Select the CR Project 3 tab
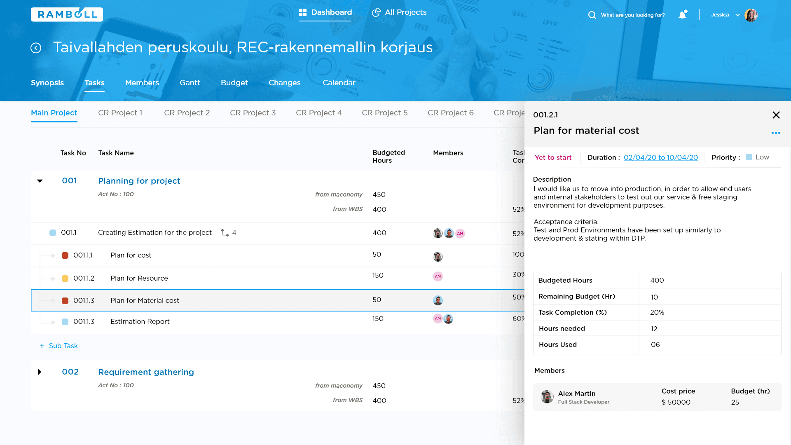This screenshot has height=445, width=791. point(253,113)
